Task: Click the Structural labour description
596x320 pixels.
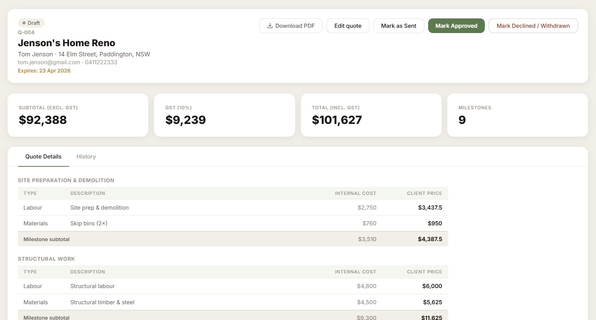Action: point(92,286)
